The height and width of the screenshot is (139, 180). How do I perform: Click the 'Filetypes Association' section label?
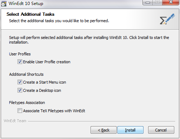27,103
